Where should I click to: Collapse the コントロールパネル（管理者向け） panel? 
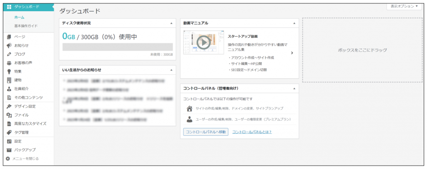pyautogui.click(x=294, y=88)
